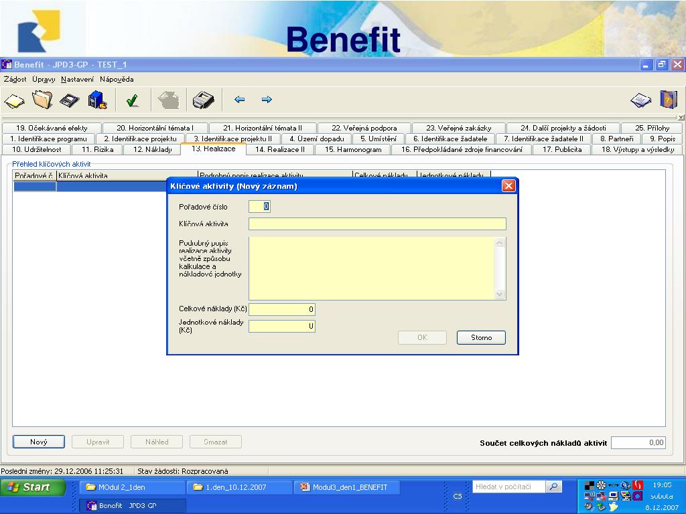This screenshot has height=514, width=686.
Task: Go to tab 9. Popis
Action: [x=663, y=139]
